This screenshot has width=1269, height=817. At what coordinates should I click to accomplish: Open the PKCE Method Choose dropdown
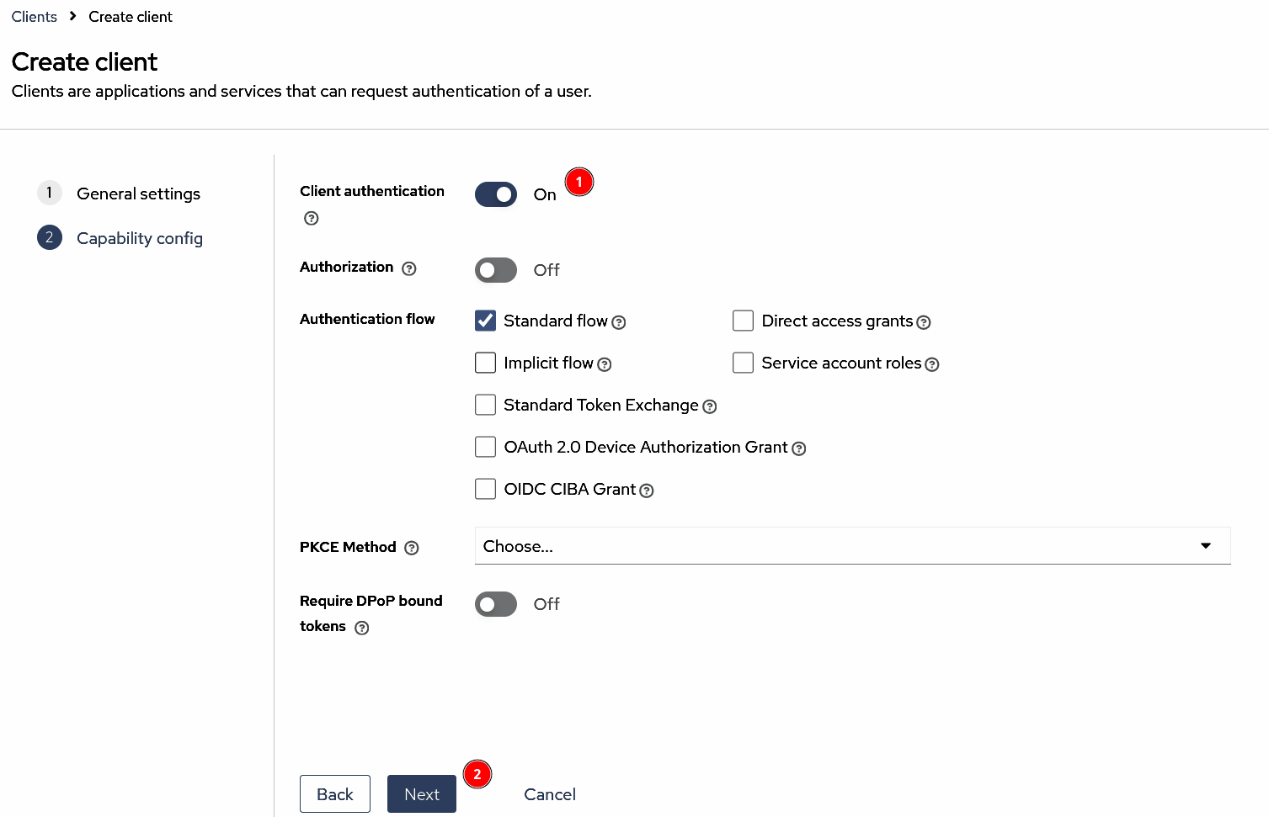click(x=853, y=546)
